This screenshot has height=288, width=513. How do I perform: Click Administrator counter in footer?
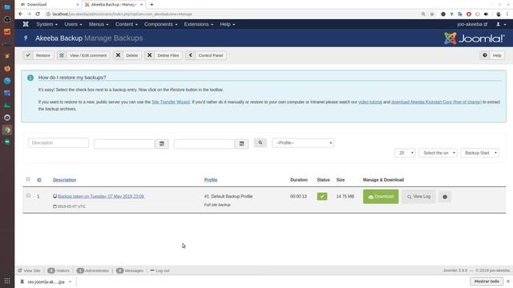93,270
